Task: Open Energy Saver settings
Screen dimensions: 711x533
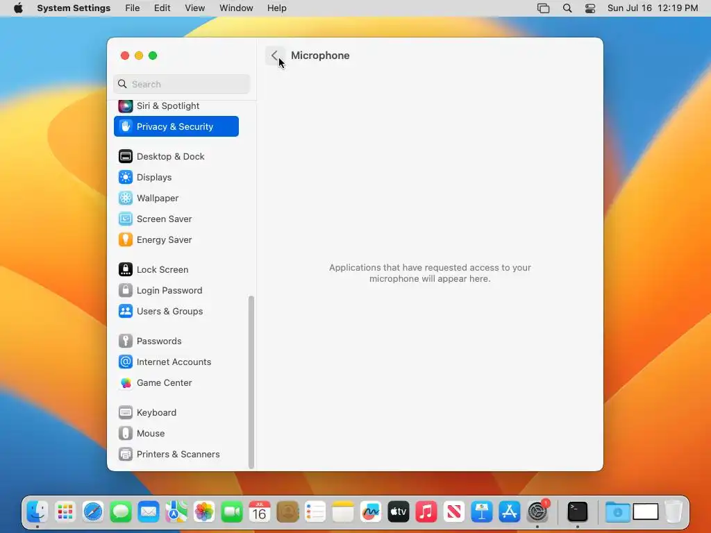Action: (176, 239)
